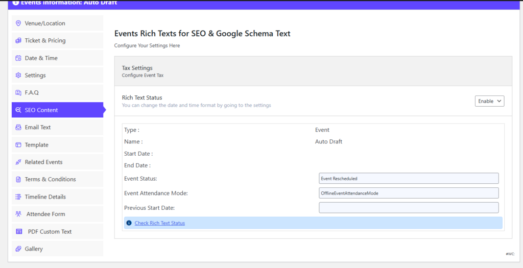Click the Ticket & Pricing ticket icon
The width and height of the screenshot is (523, 268).
[x=18, y=41]
